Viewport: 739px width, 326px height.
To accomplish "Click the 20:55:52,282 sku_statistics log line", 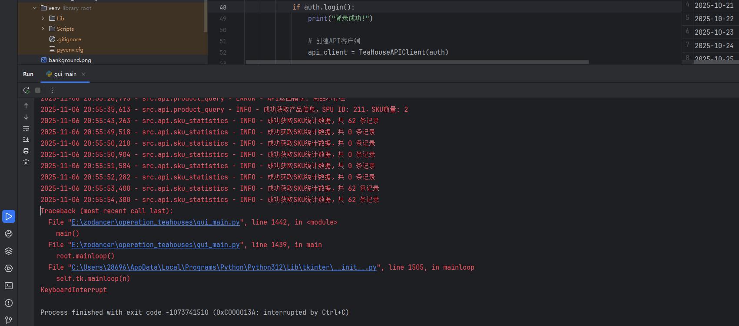I will coord(208,177).
